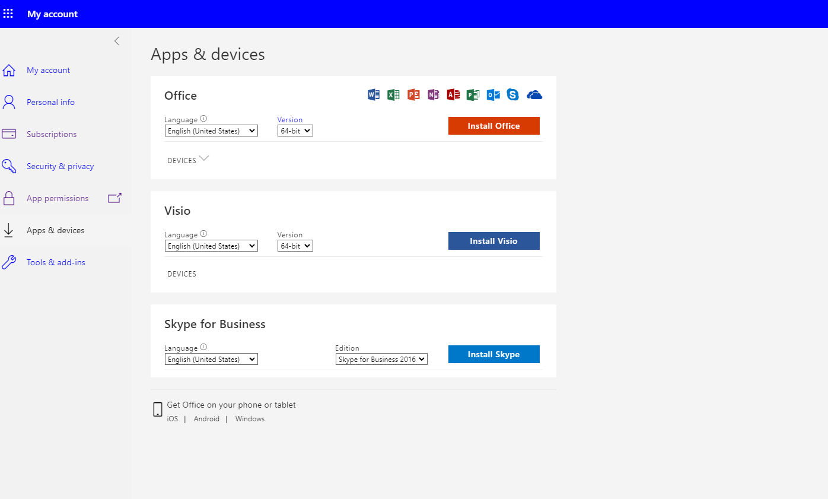This screenshot has width=828, height=499.
Task: Open Personal info in sidebar
Action: point(50,102)
